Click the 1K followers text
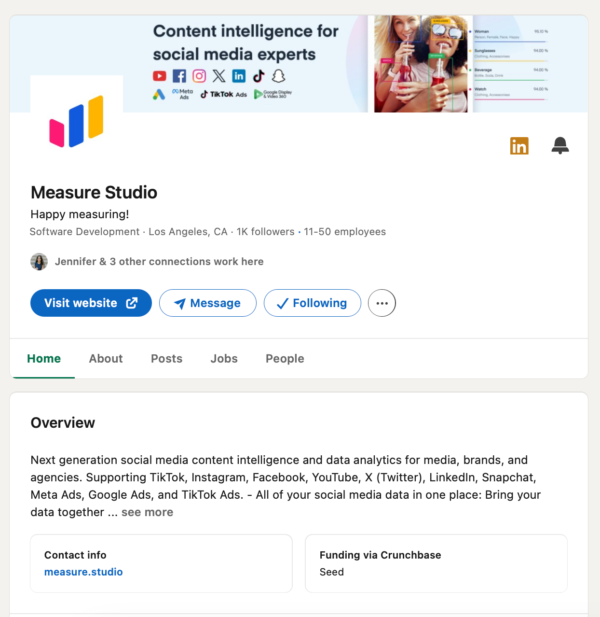 pos(266,232)
